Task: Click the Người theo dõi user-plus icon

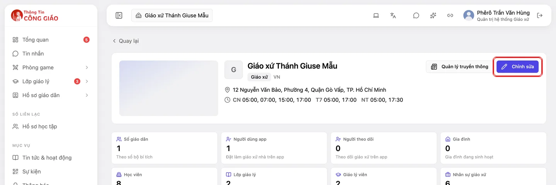Action: tap(338, 139)
